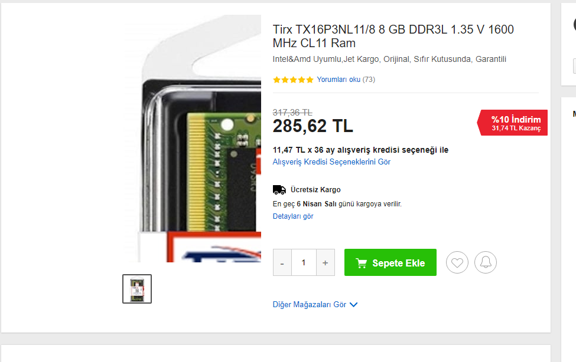Click the shopping cart icon in Sepete Ekle

(x=362, y=263)
